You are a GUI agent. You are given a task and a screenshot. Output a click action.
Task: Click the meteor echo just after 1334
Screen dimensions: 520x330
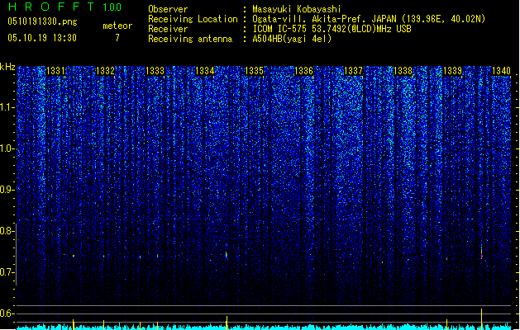tap(227, 255)
